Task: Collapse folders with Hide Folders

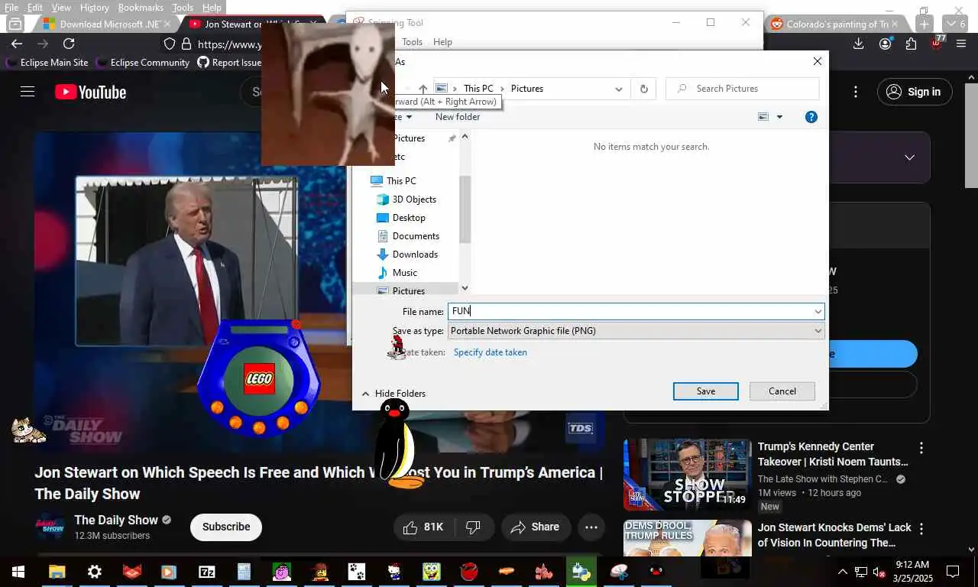Action: 393,394
